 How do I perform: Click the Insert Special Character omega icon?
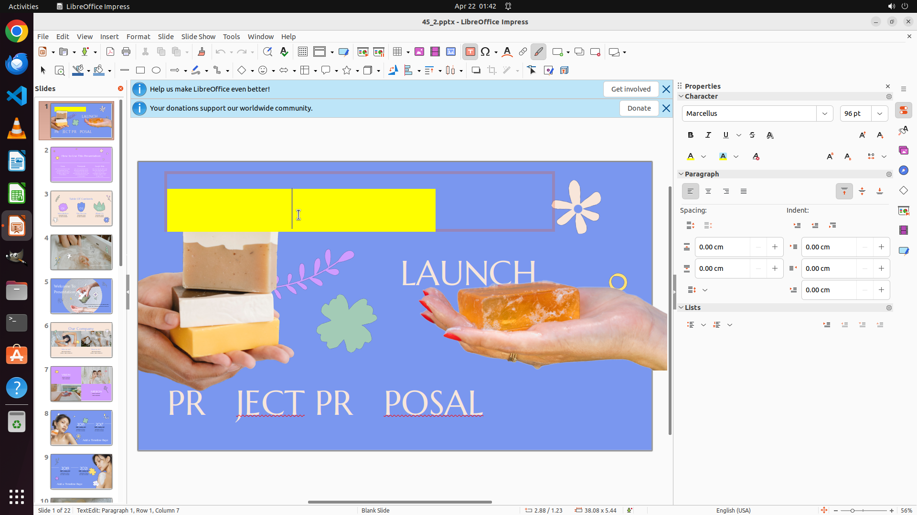coord(485,52)
